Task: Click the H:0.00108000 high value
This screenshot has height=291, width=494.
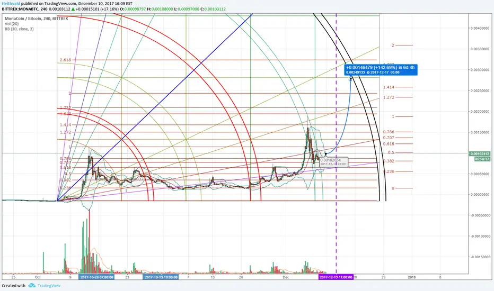Action: pos(160,9)
